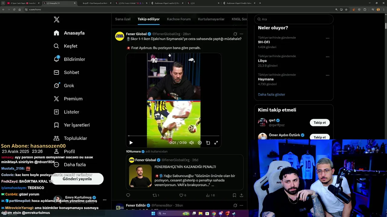Click Daha fazla göster under trends
Image resolution: width=387 pixels, height=217 pixels.
pos(272,94)
